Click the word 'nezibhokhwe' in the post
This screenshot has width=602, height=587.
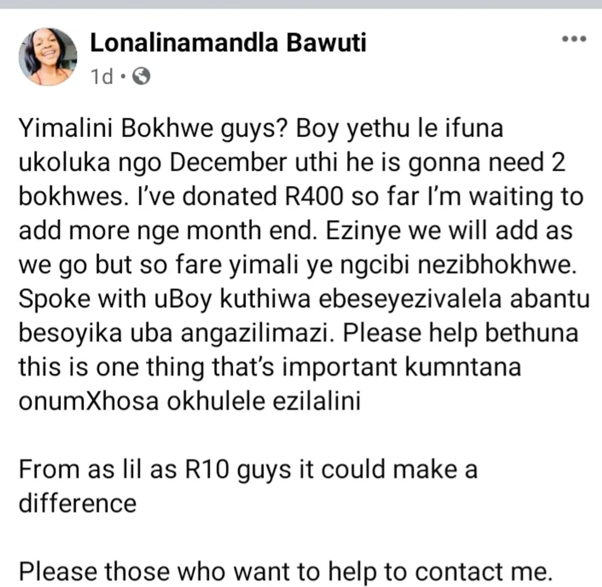tap(497, 264)
